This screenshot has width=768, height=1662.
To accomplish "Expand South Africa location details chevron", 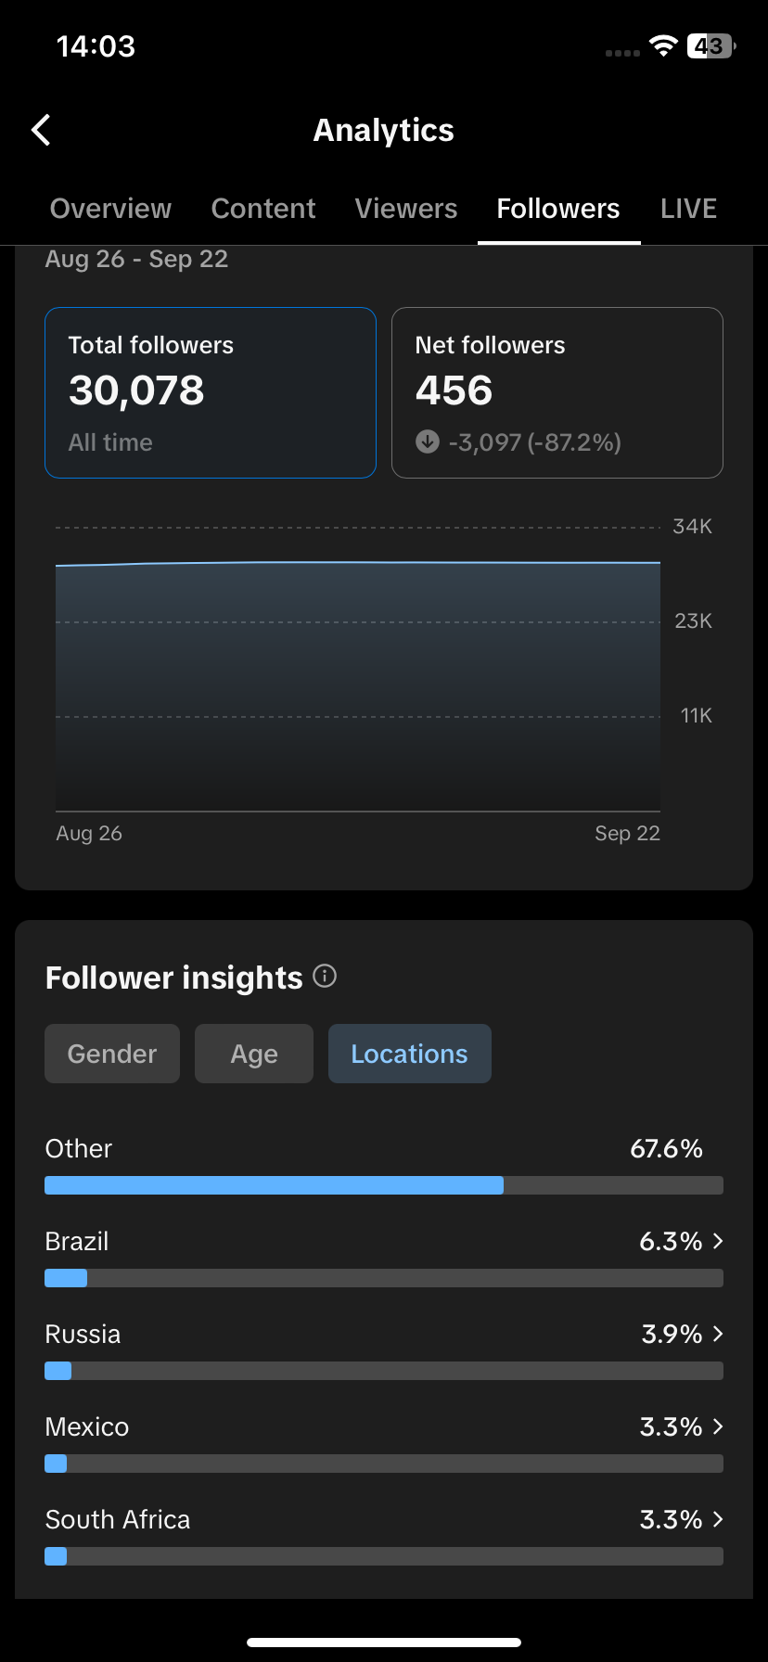I will [x=717, y=1519].
